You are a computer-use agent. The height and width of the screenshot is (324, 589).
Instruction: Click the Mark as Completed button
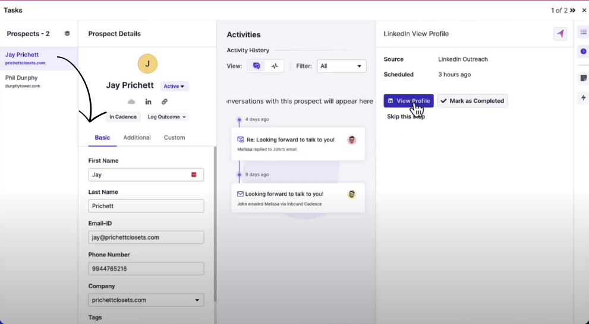pyautogui.click(x=472, y=101)
